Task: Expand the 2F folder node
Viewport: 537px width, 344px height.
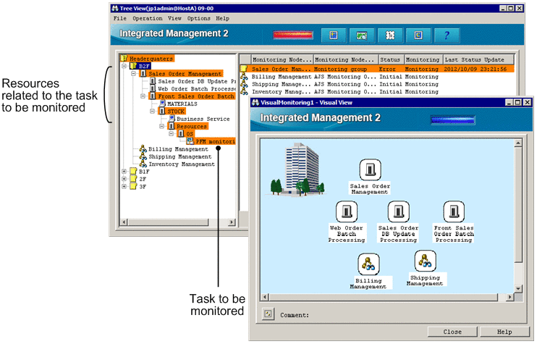Action: 125,179
